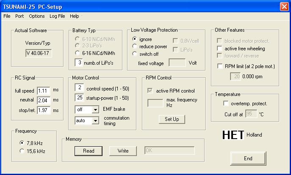Toggle RPM limit checkbox

tap(219, 66)
